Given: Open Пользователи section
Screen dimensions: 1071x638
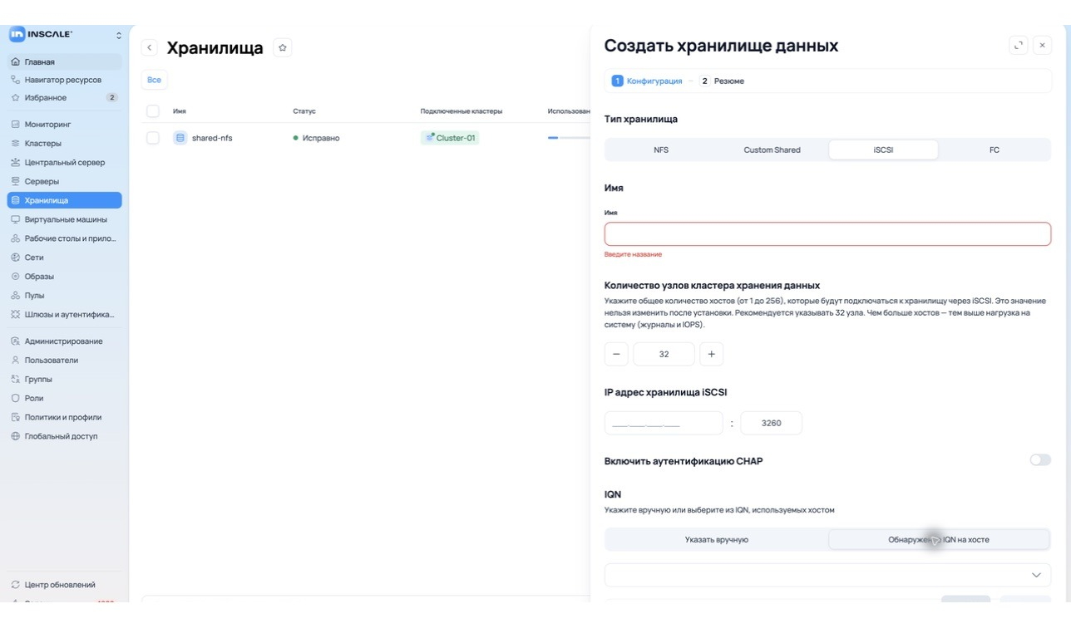Looking at the screenshot, I should (x=64, y=361).
